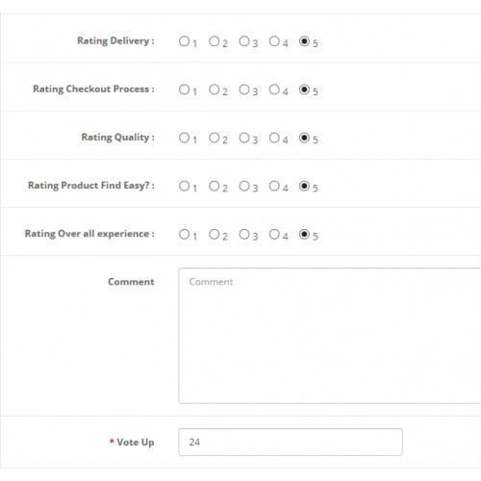Click inside the Comment text area
The image size is (481, 481).
point(329,336)
